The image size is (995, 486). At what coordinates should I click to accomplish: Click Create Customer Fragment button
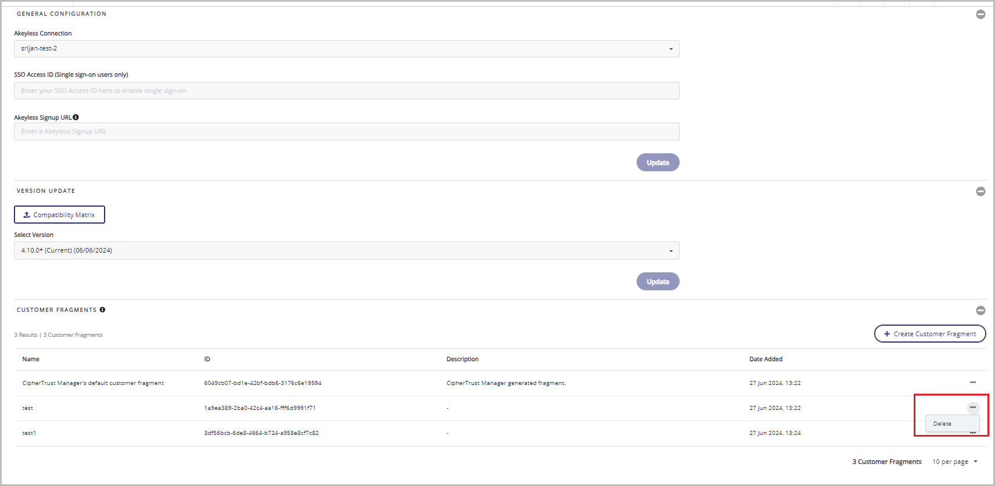tap(929, 334)
